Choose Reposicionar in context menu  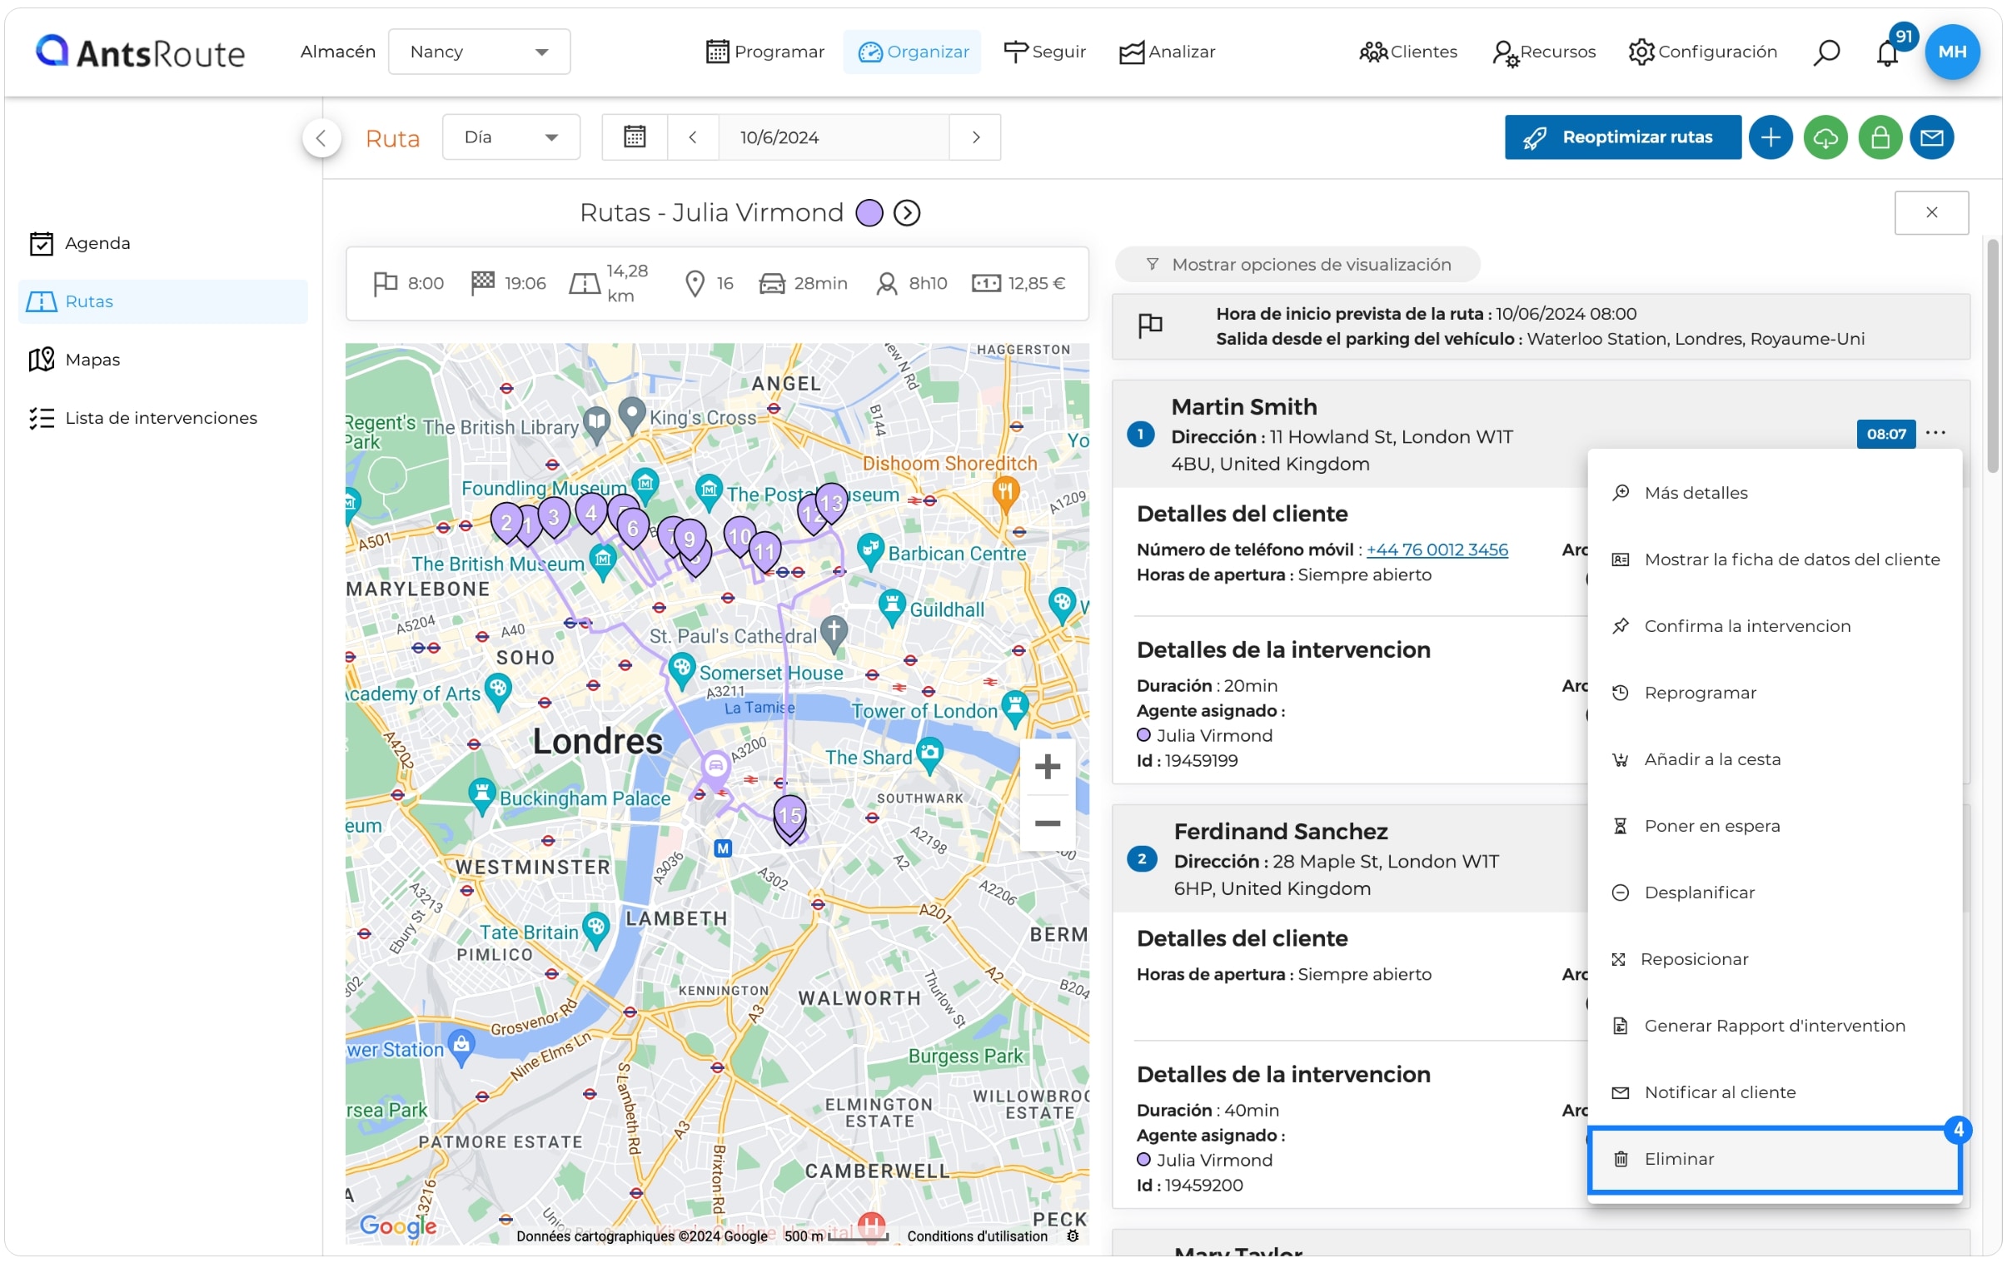tap(1775, 960)
